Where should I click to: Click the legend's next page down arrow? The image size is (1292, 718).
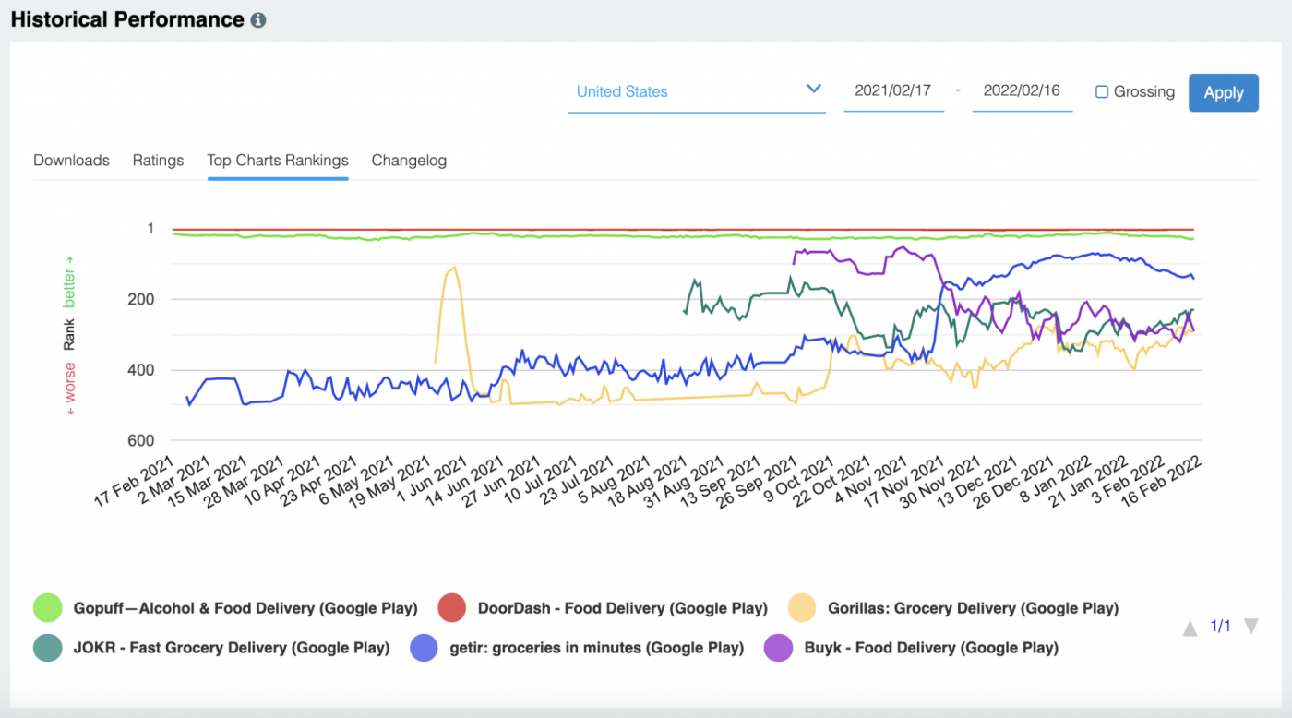point(1251,627)
